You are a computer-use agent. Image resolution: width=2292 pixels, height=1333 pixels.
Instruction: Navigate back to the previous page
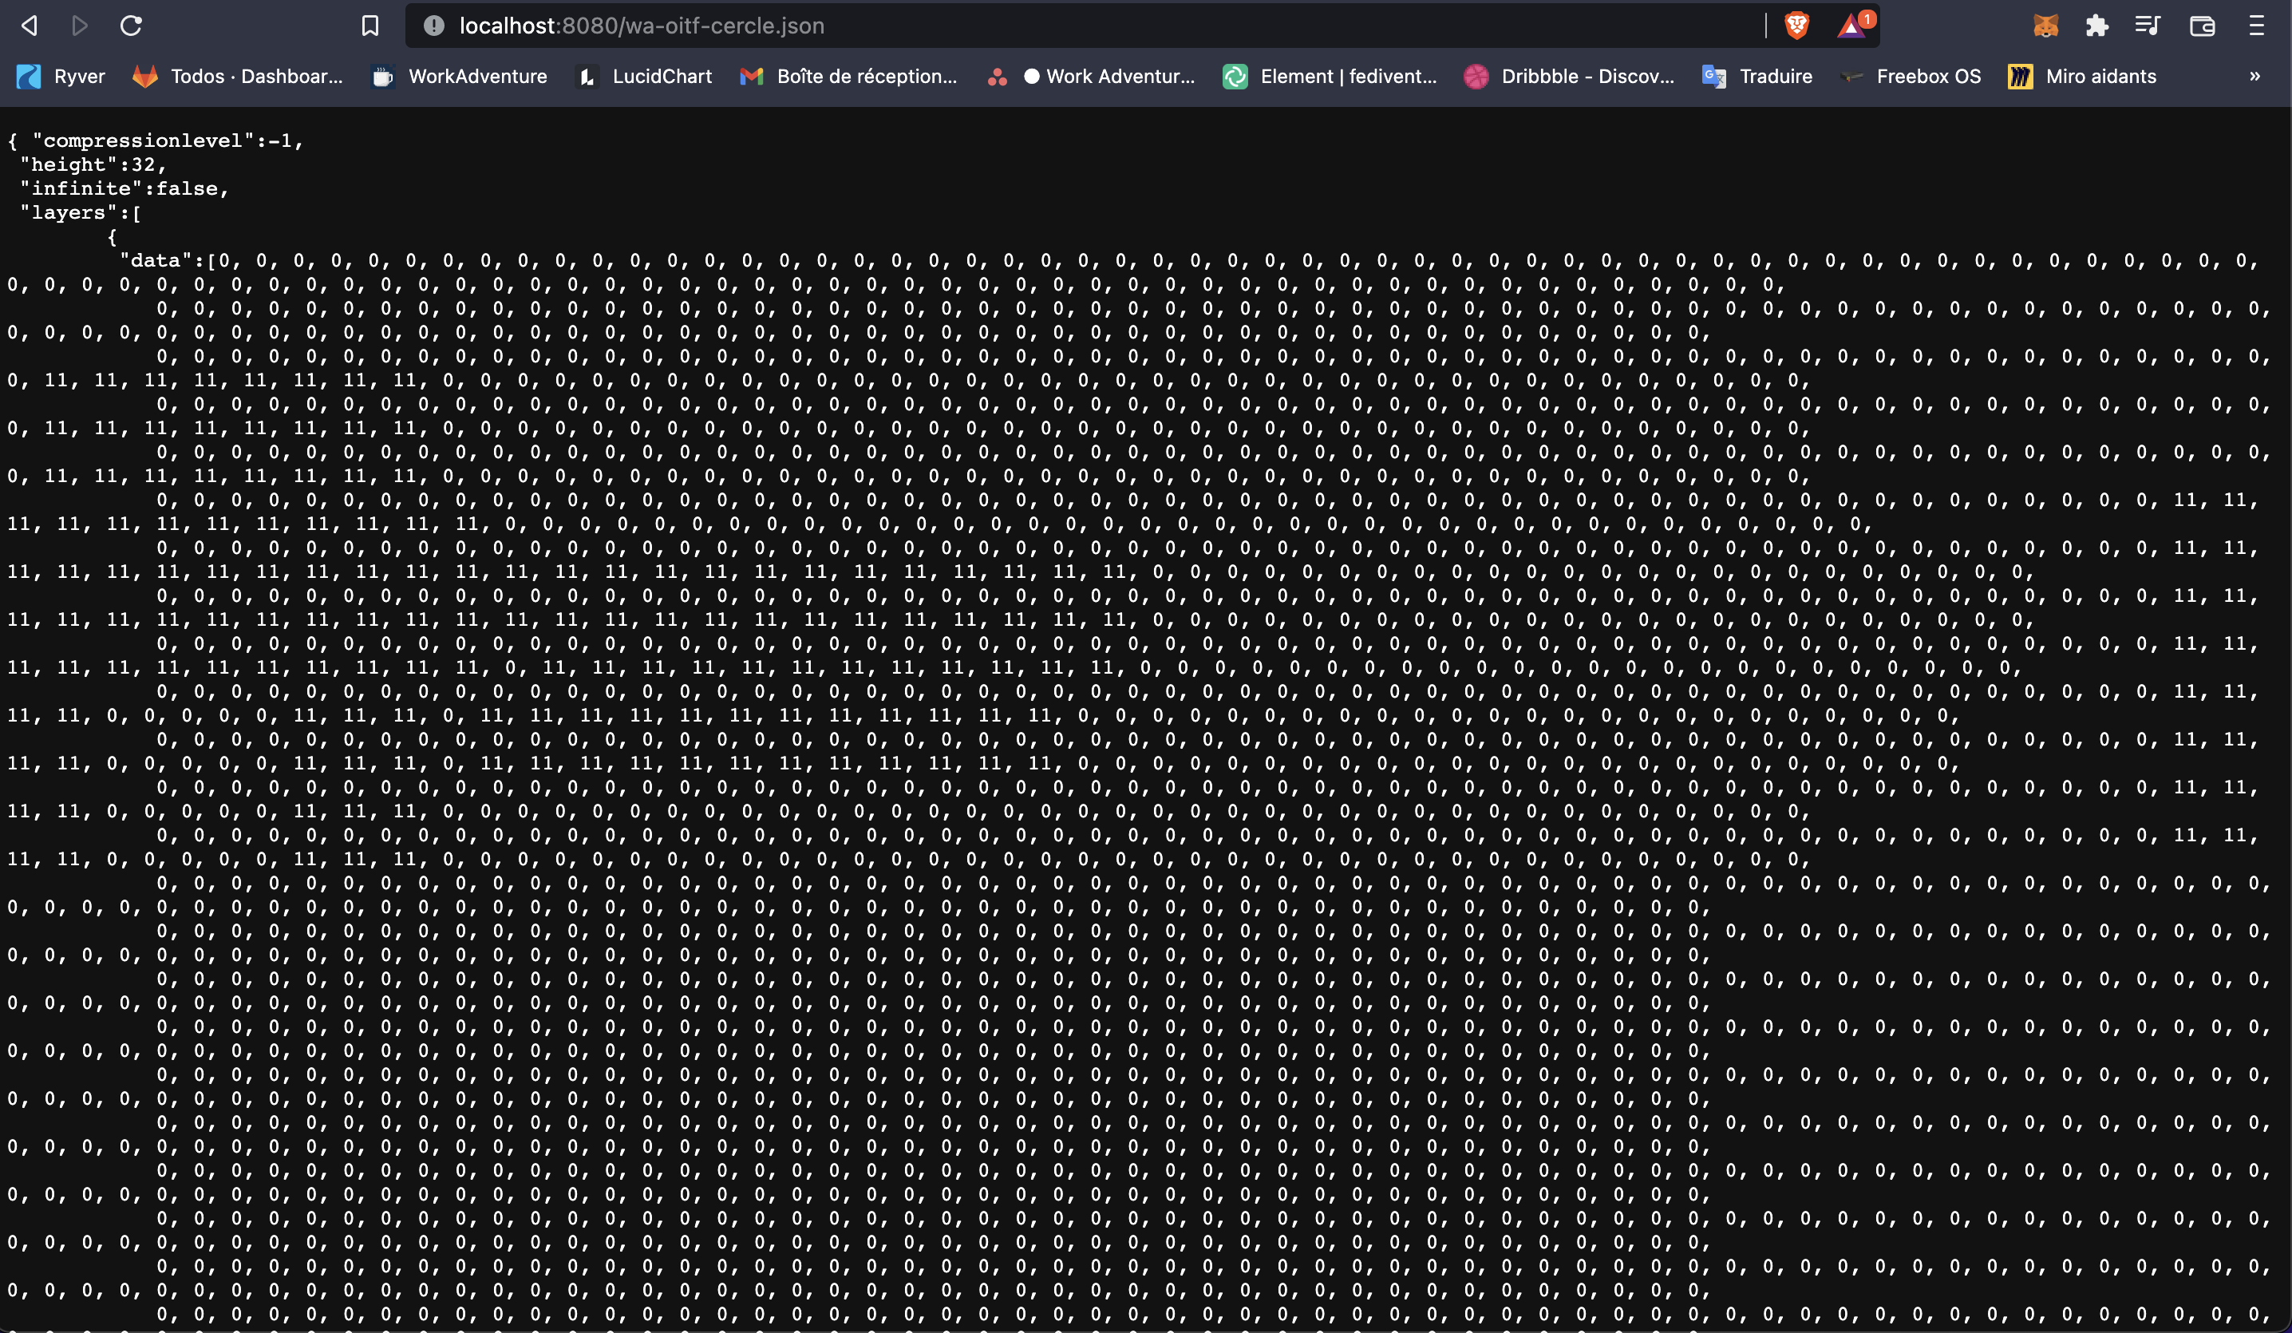point(29,26)
